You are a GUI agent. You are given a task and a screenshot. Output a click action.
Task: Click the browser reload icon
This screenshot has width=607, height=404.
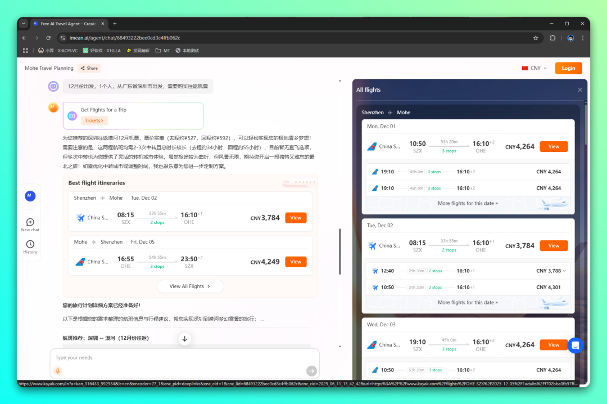48,38
